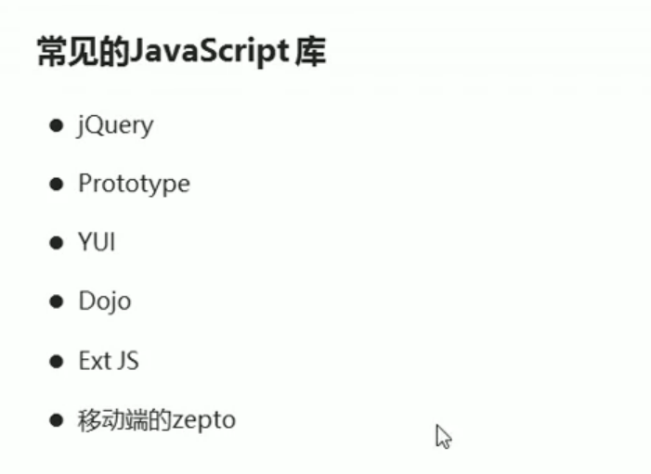This screenshot has width=651, height=474.
Task: Click the bullet dot beside Ext JS
Action: [x=56, y=361]
